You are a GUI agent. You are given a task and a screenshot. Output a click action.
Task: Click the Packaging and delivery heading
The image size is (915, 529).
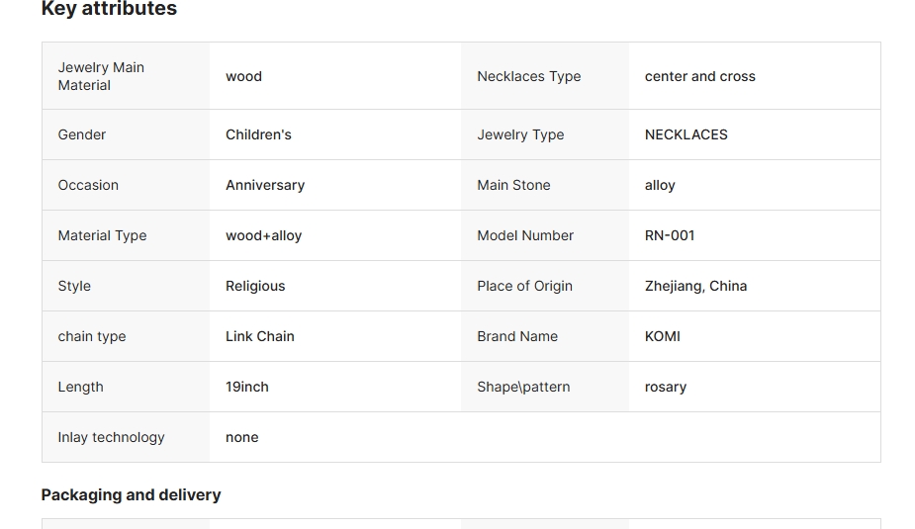point(131,494)
